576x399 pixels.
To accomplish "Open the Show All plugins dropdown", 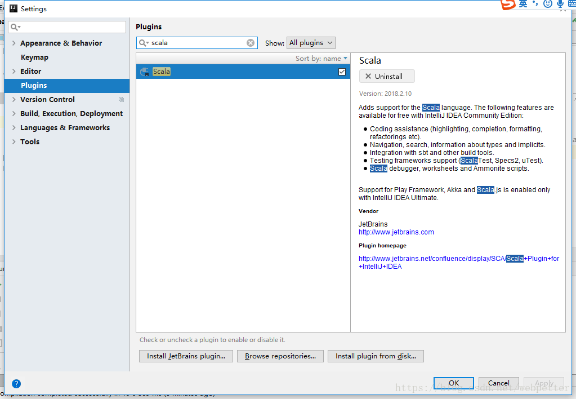I will click(x=311, y=43).
